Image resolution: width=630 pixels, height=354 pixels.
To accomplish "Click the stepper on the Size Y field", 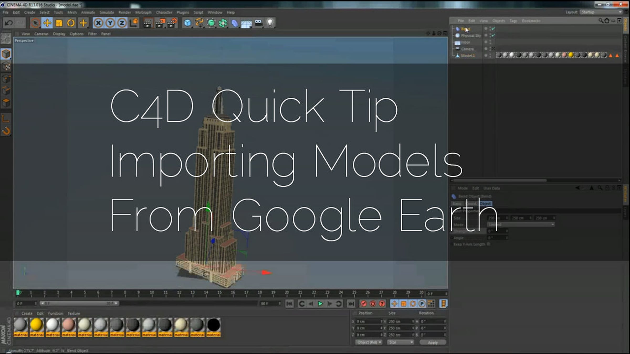I will 413,328.
